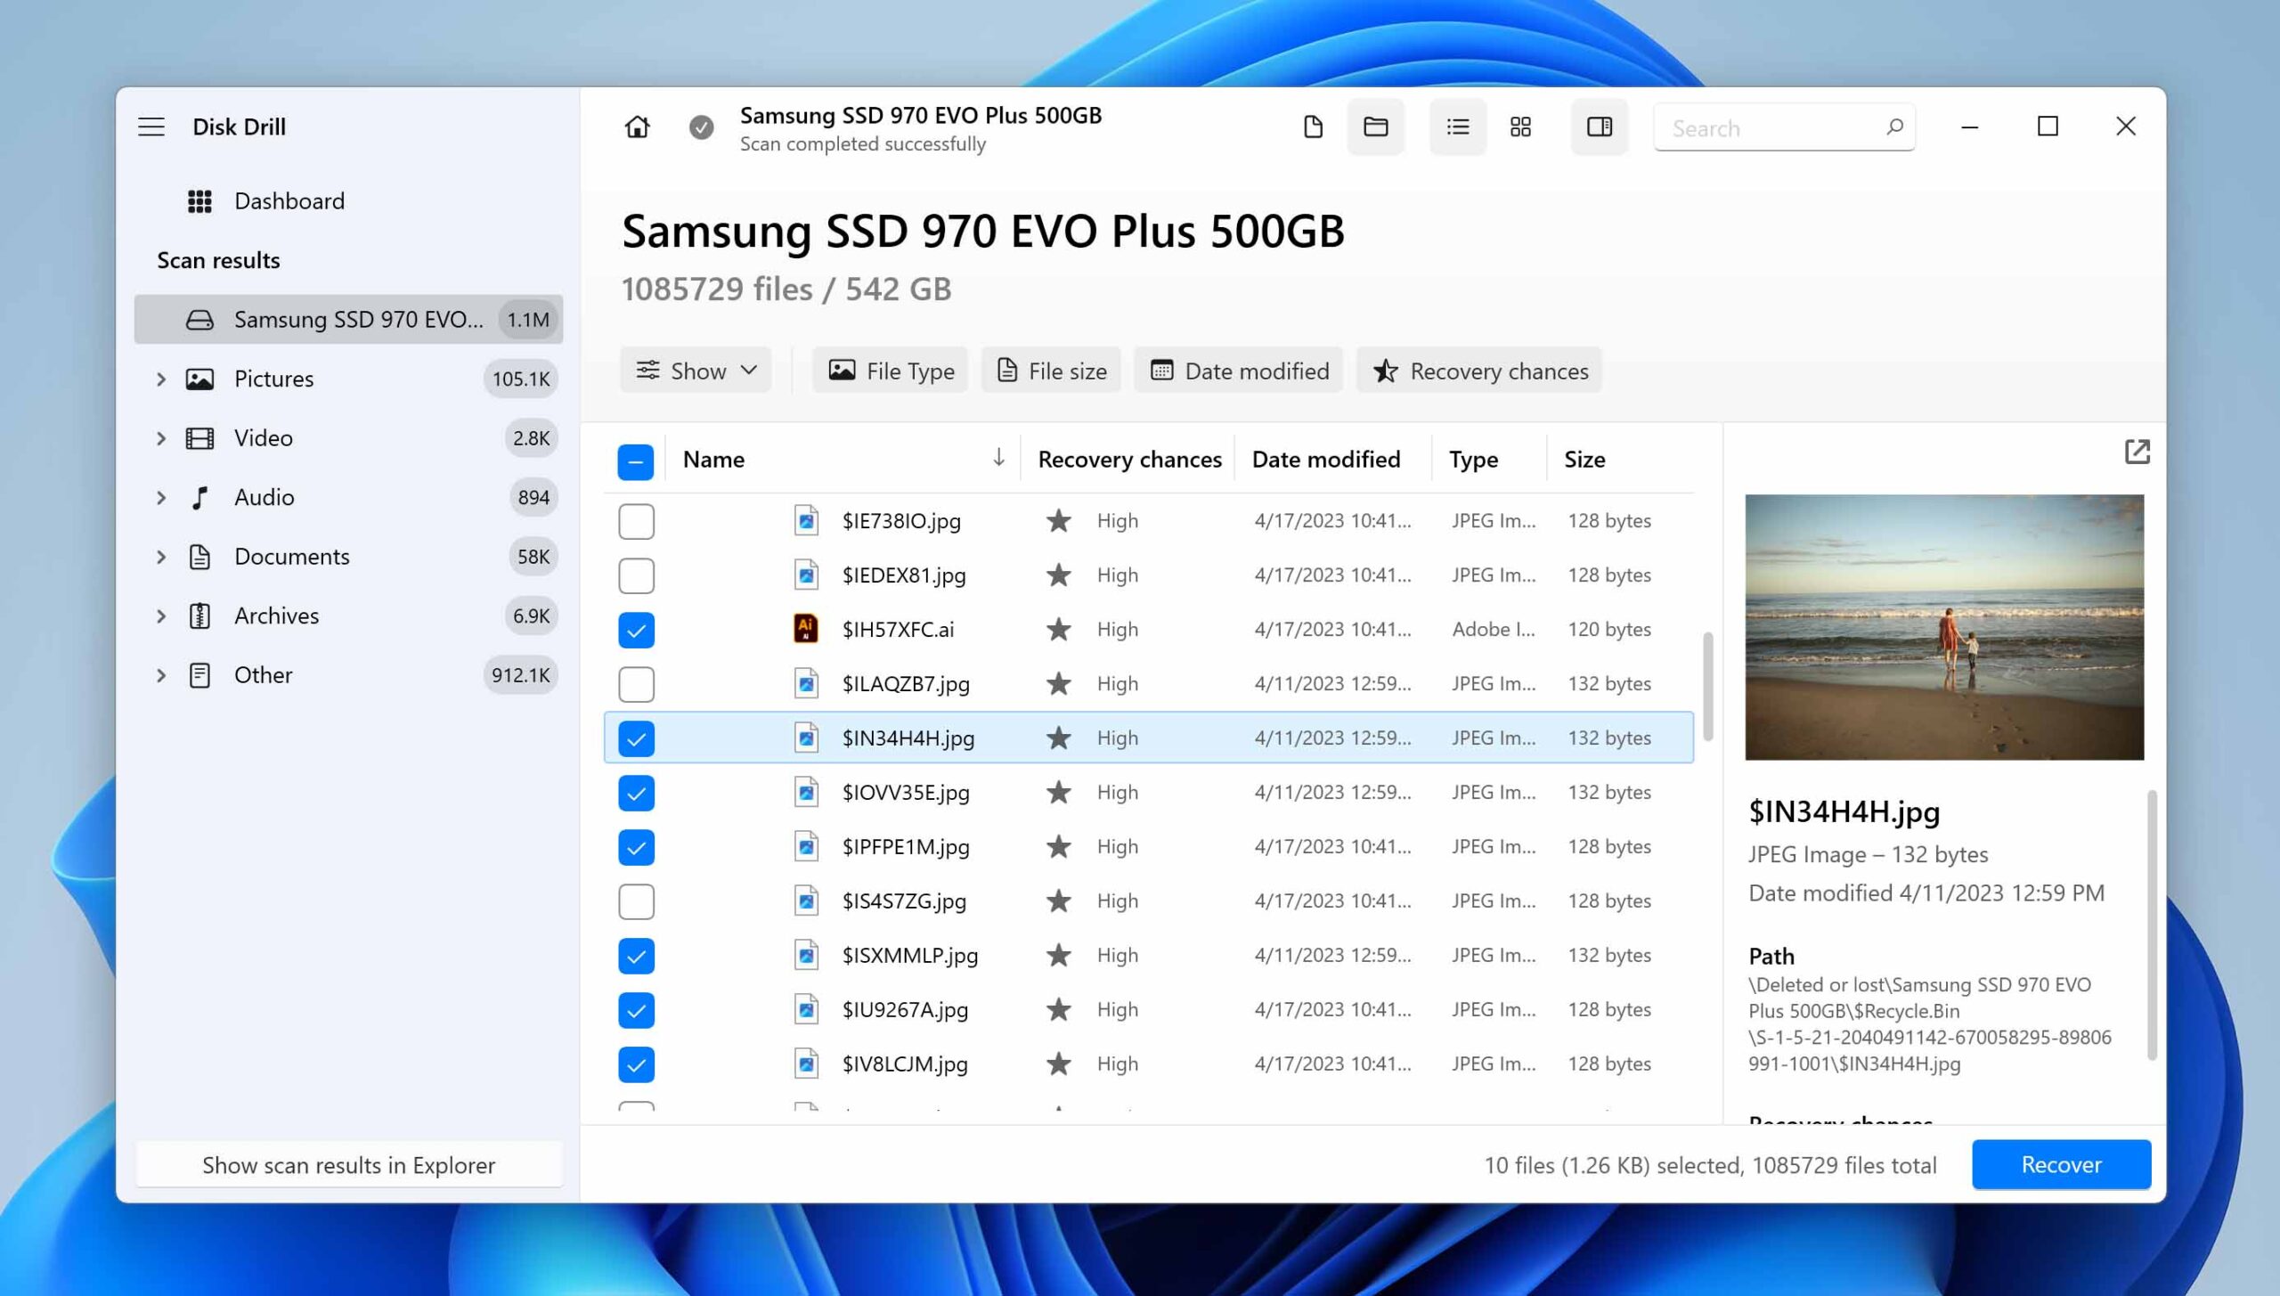Viewport: 2280px width, 1296px height.
Task: Select Samsung SSD 970 EVO scan result
Action: [348, 319]
